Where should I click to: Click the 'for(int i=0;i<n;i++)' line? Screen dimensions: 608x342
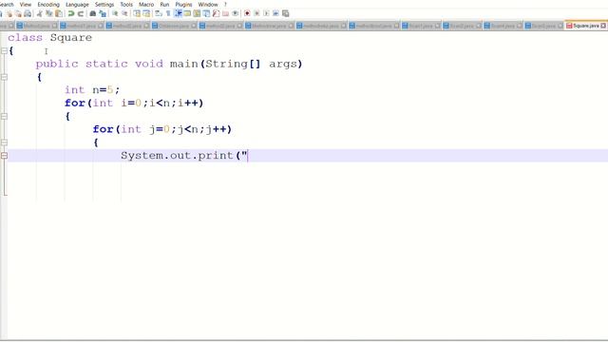pos(134,104)
